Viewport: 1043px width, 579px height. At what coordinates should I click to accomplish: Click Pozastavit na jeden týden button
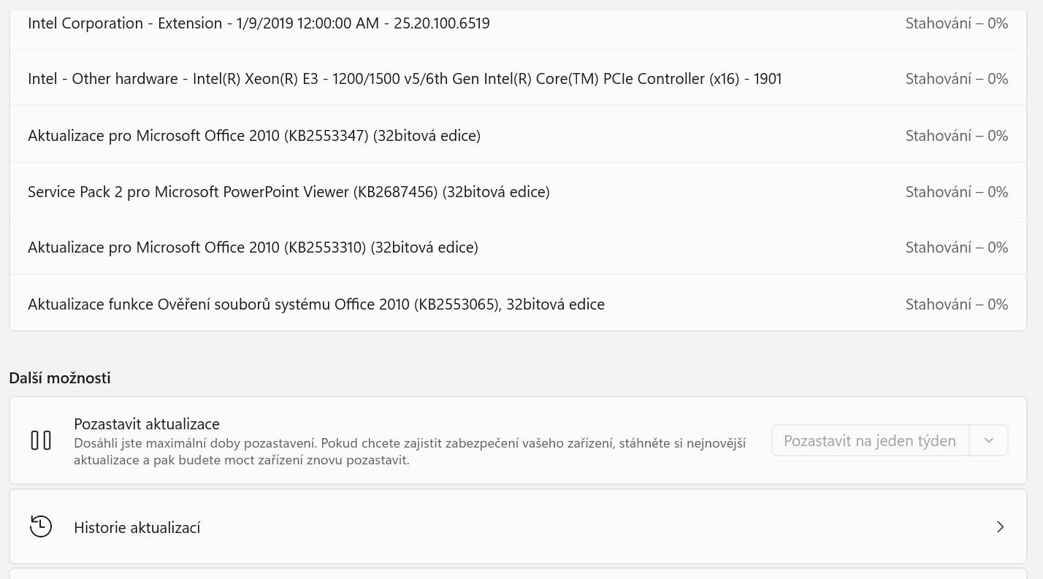coord(870,440)
